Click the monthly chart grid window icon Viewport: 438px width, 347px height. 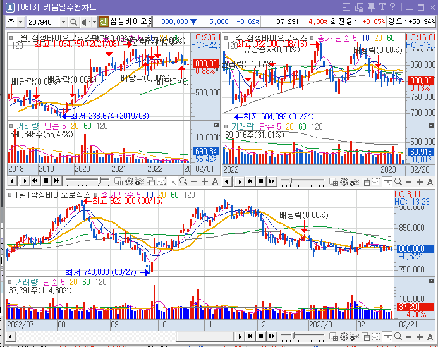(x=118, y=181)
